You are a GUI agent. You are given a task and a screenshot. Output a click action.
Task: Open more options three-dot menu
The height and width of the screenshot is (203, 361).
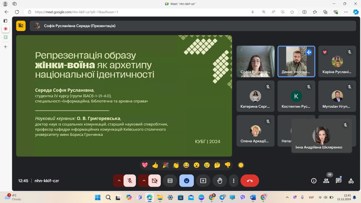click(x=234, y=181)
